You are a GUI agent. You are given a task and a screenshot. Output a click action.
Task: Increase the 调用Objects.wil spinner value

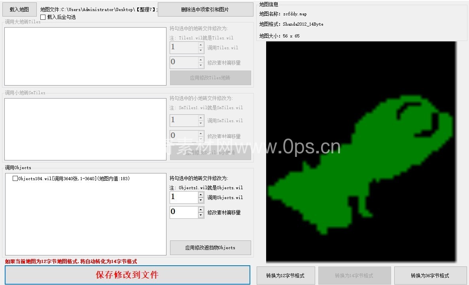[201, 195]
